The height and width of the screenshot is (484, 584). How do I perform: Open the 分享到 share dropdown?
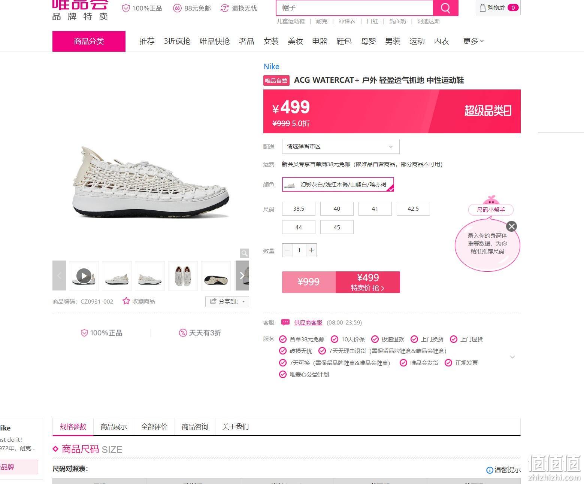point(227,301)
